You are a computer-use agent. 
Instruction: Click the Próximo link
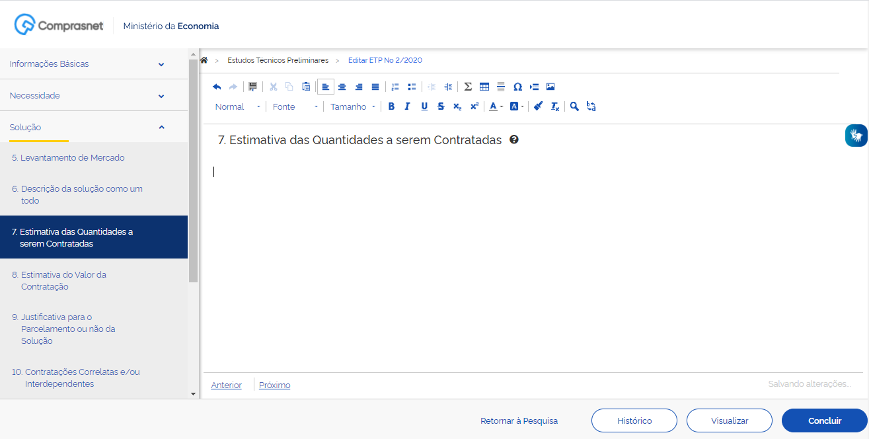pos(274,385)
